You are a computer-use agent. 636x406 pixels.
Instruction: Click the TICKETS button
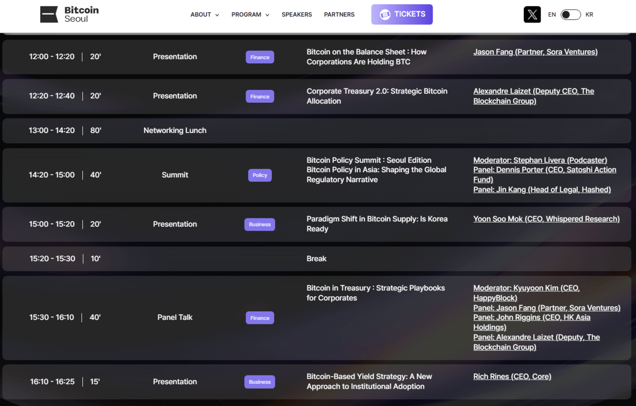[402, 14]
